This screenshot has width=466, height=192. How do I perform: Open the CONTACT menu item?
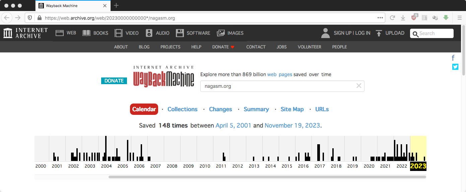click(256, 47)
